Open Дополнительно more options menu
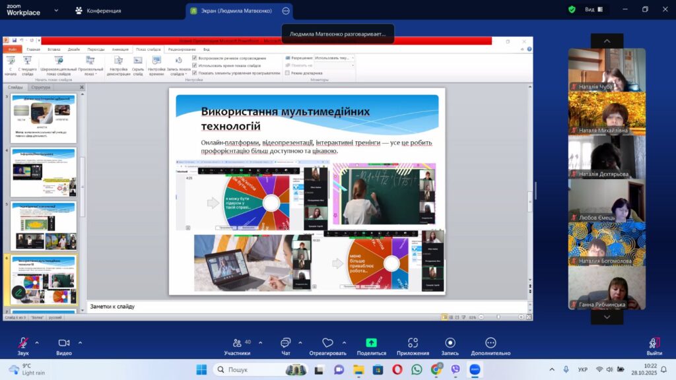 point(490,343)
